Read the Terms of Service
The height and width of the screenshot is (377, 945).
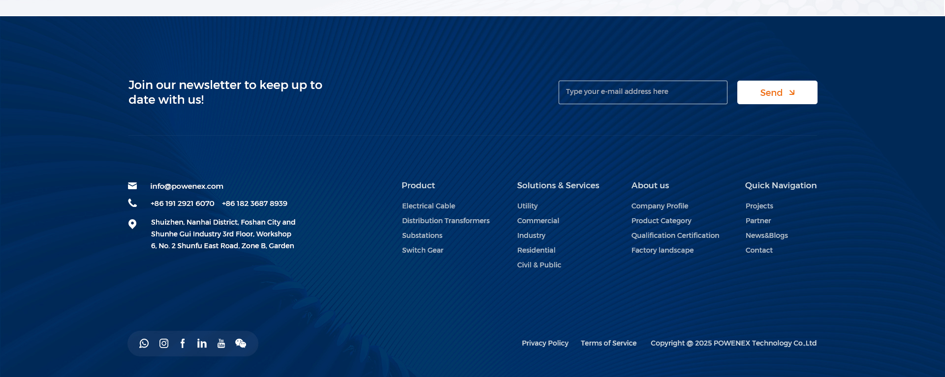pos(608,343)
